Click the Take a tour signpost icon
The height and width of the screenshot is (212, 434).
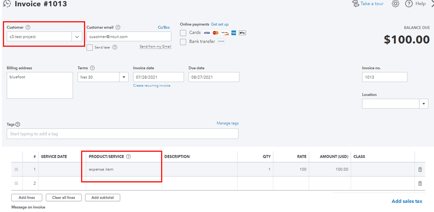(x=355, y=4)
